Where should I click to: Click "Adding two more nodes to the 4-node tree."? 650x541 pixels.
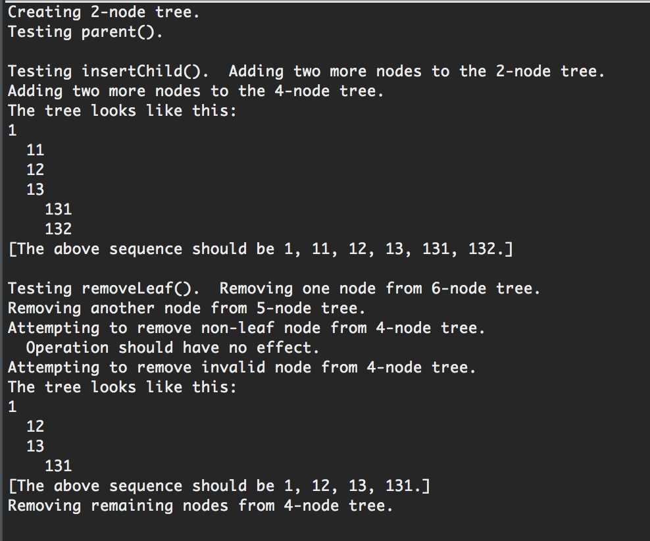tap(195, 91)
